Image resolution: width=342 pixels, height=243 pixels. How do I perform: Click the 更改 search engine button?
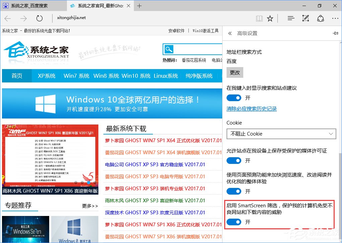235,72
